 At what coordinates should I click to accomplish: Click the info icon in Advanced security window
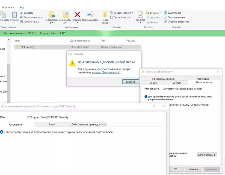(x=1, y=132)
